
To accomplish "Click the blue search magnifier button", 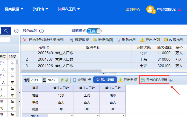I will (x=6, y=31).
